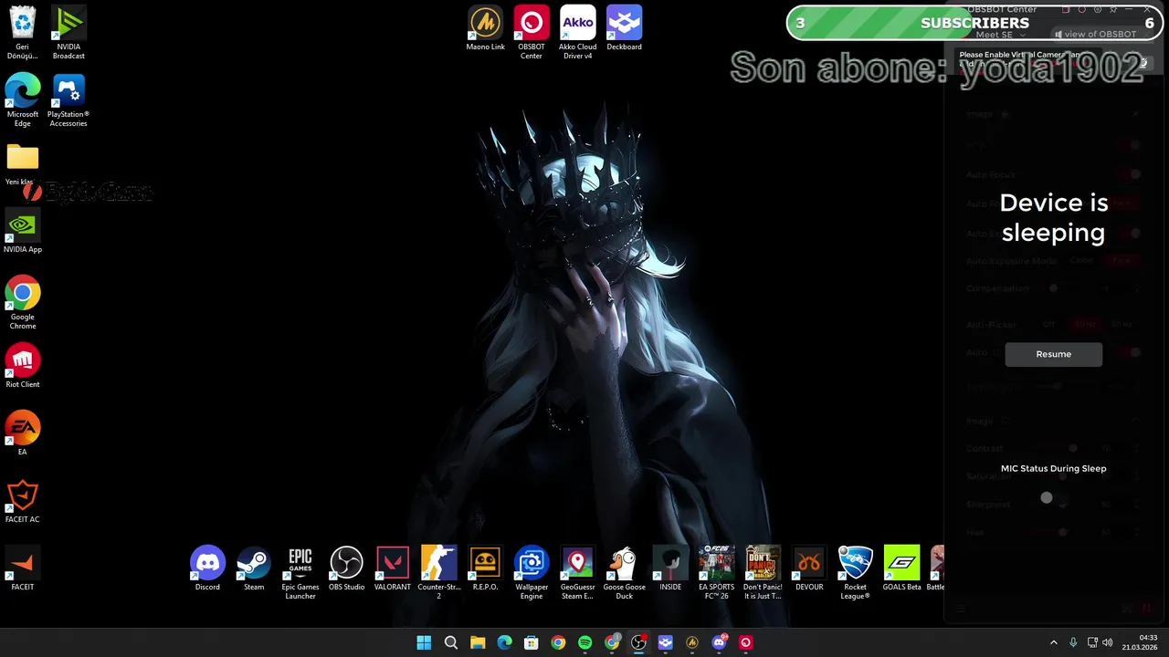Click the Wallpaper Engine desktop icon
Screen dimensions: 1169x657
532,573
